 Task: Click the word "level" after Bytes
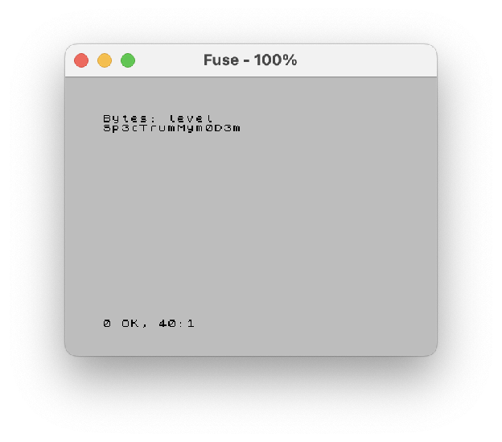point(191,119)
